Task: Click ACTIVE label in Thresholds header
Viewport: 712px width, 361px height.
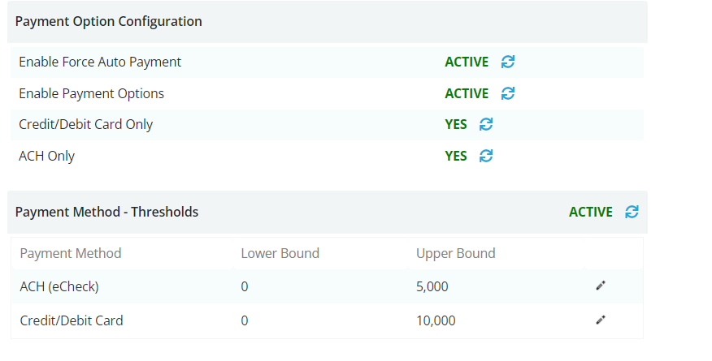Action: (x=591, y=212)
